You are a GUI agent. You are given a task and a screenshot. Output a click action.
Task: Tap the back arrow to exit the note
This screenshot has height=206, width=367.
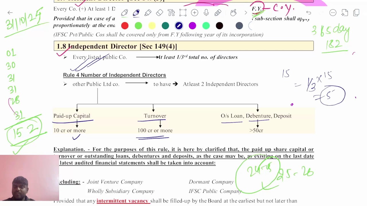[x=10, y=13]
